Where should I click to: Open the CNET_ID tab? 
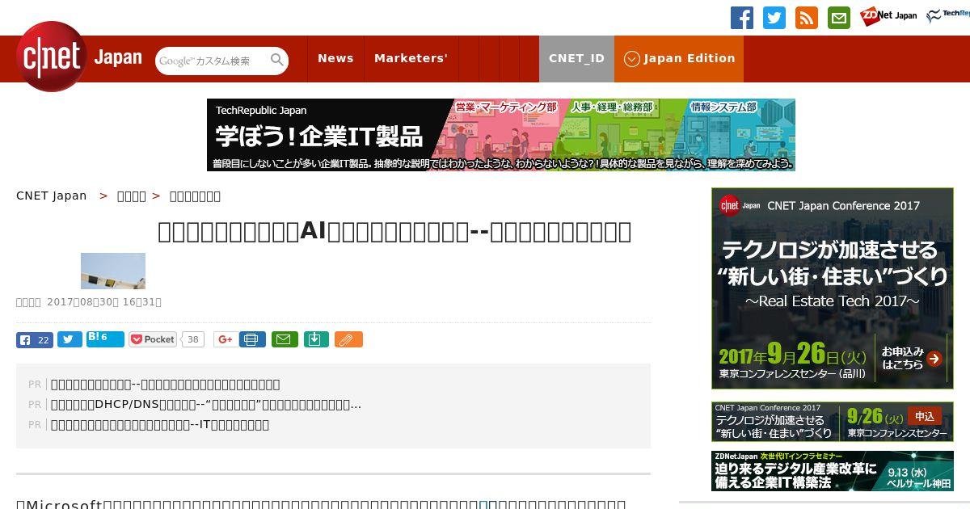pos(576,58)
